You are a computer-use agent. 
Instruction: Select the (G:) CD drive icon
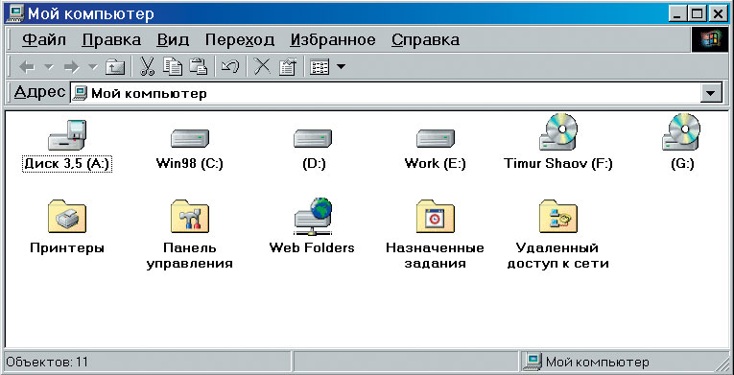[x=681, y=132]
